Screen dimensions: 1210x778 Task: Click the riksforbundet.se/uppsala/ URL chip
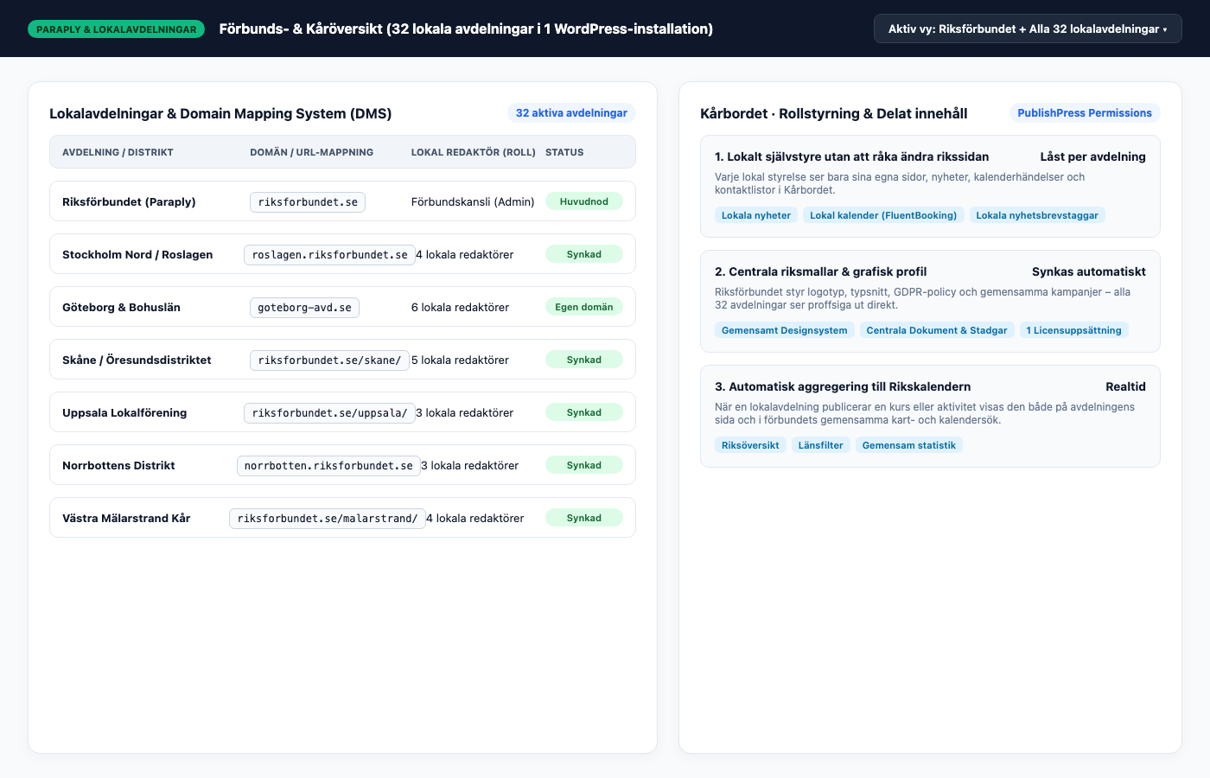(x=329, y=413)
